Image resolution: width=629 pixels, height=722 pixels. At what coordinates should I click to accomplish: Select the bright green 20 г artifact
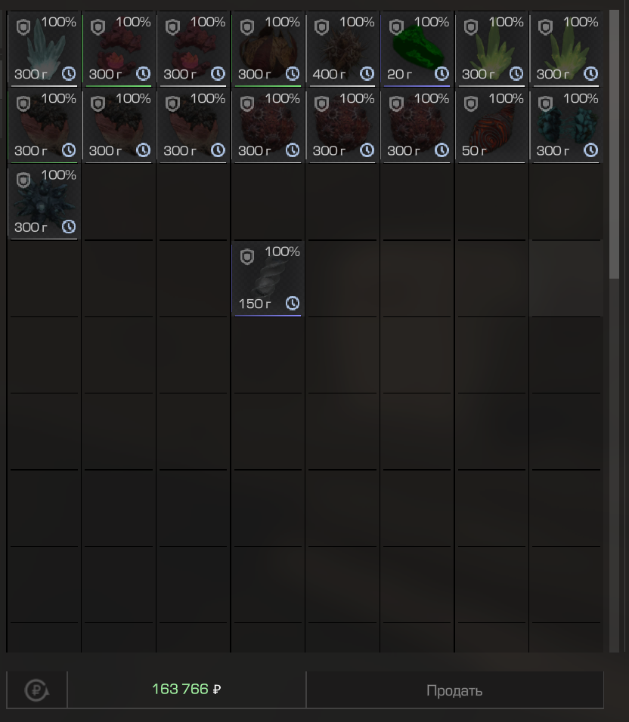coord(417,49)
